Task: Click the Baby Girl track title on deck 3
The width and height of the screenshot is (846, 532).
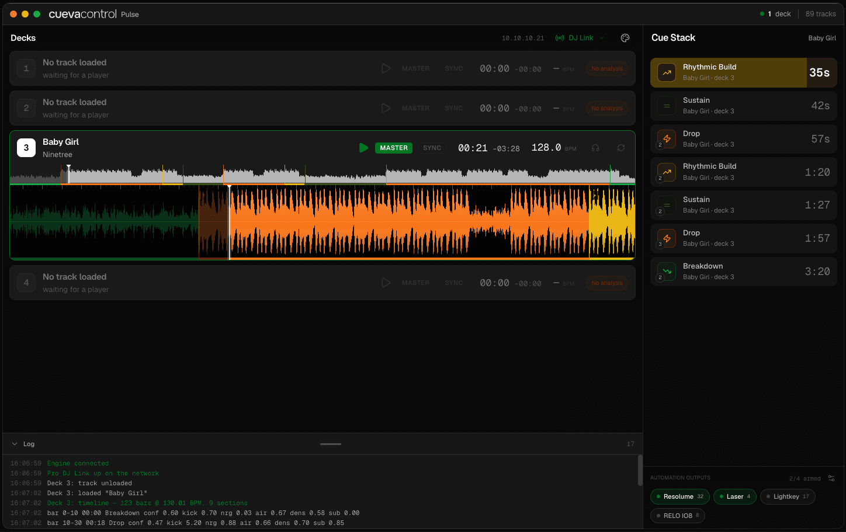Action: click(x=61, y=142)
